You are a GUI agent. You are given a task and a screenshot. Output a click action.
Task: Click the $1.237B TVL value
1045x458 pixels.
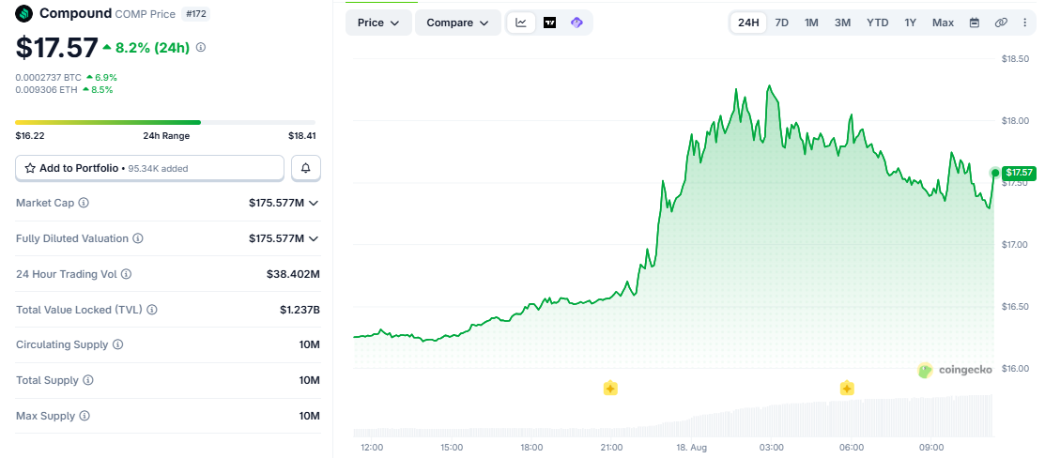tap(300, 310)
